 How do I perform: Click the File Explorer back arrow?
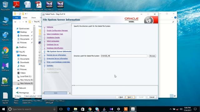tap(15, 22)
